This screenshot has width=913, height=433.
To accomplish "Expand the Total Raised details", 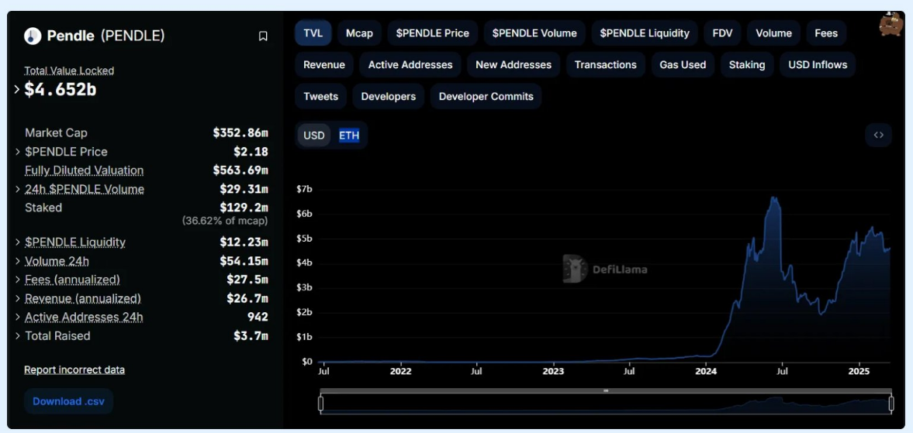I will point(17,336).
